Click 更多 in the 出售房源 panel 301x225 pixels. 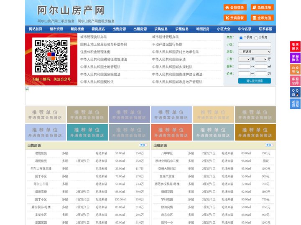(143, 145)
